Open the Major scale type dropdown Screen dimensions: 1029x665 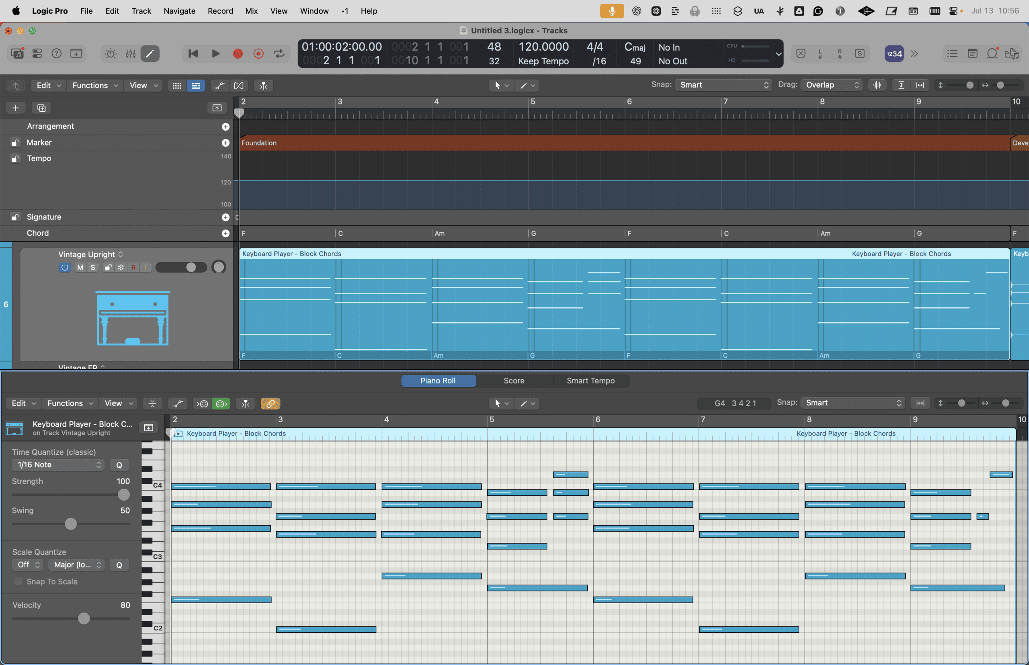tap(76, 565)
